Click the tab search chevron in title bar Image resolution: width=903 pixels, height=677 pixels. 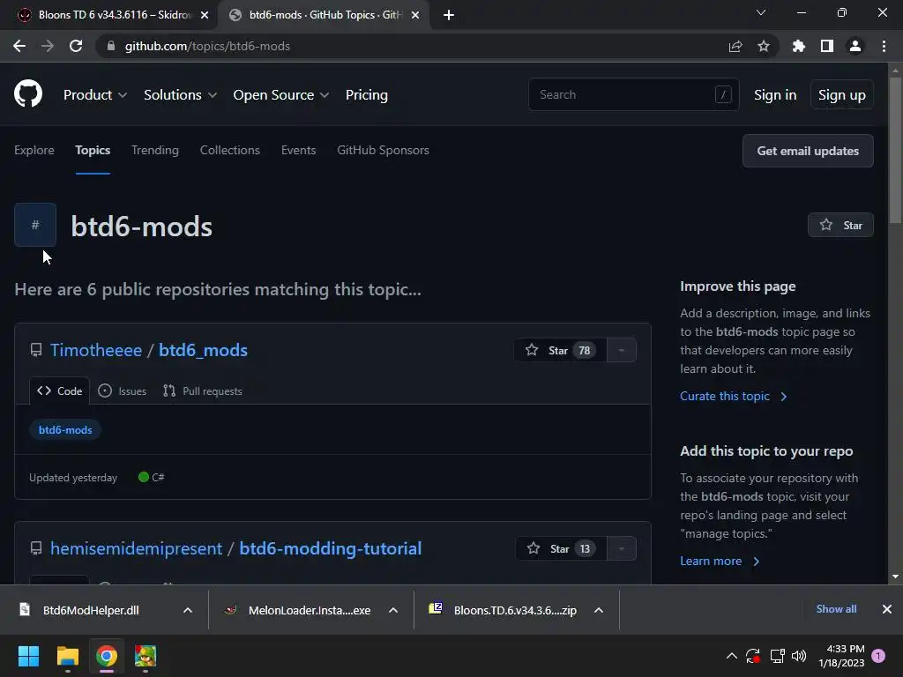[761, 12]
